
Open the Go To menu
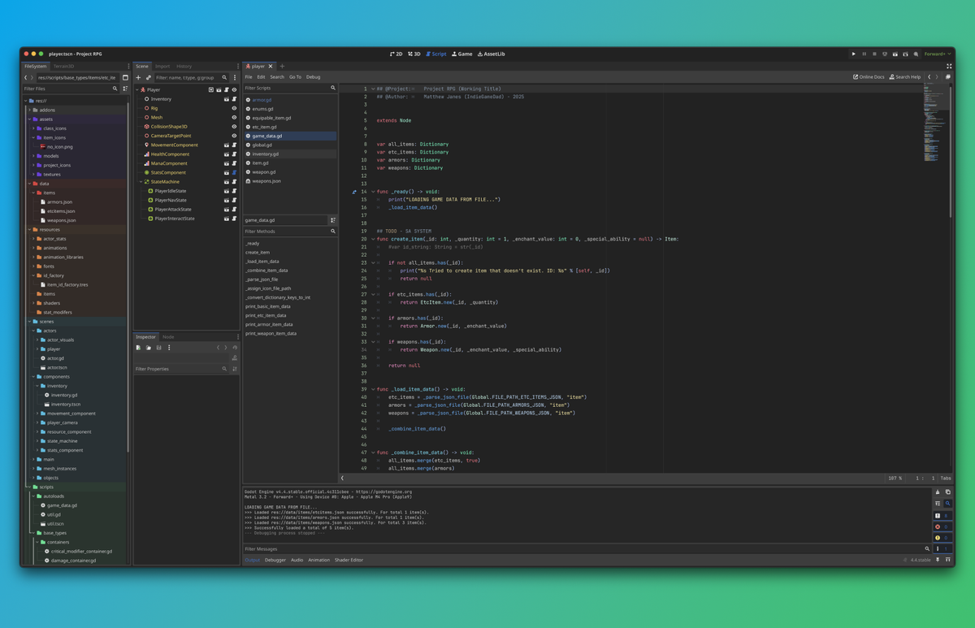tap(295, 77)
